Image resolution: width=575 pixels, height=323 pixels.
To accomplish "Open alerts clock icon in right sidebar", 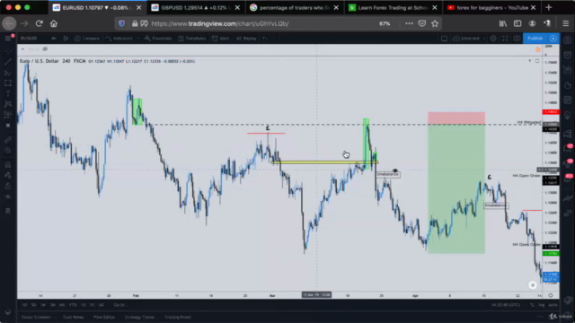I will click(568, 55).
